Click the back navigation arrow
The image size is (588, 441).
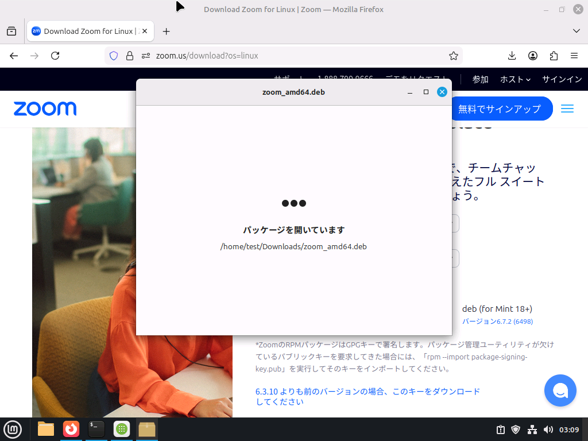tap(14, 56)
